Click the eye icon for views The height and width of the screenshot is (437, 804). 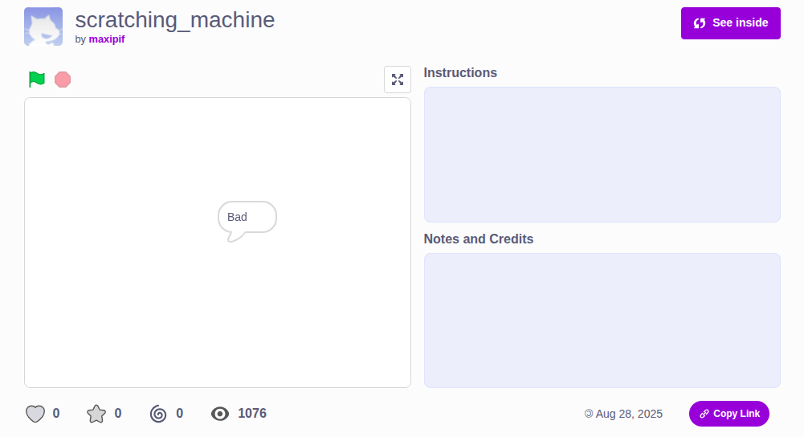click(x=220, y=414)
